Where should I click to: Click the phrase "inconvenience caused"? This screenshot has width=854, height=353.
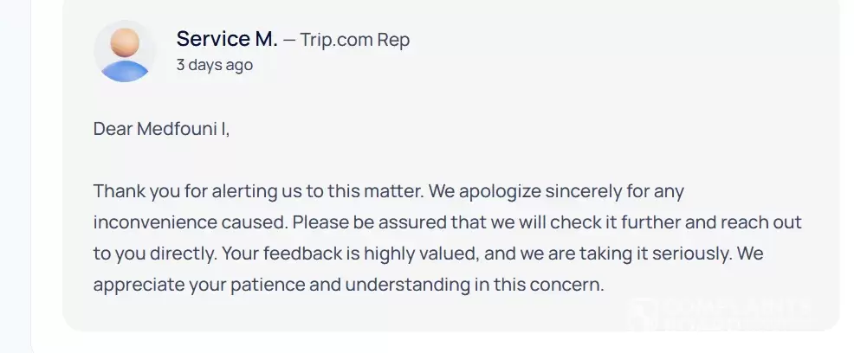tap(190, 221)
